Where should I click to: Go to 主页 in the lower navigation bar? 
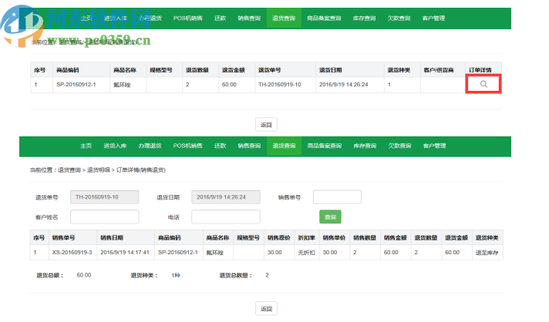(86, 146)
